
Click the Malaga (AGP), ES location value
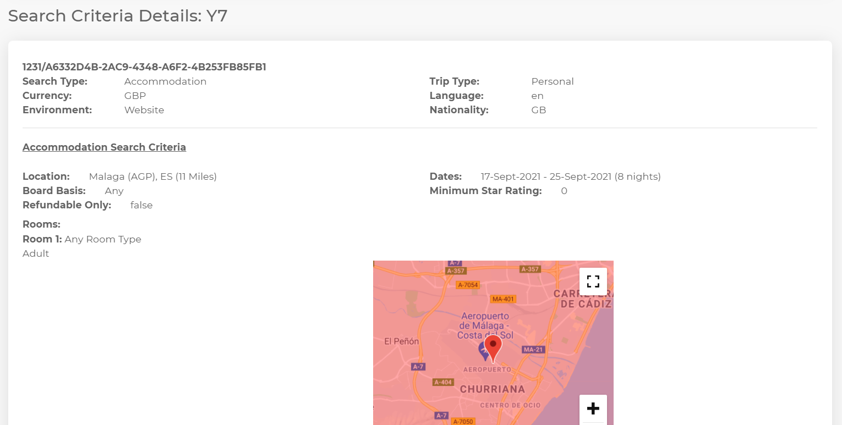tap(152, 176)
